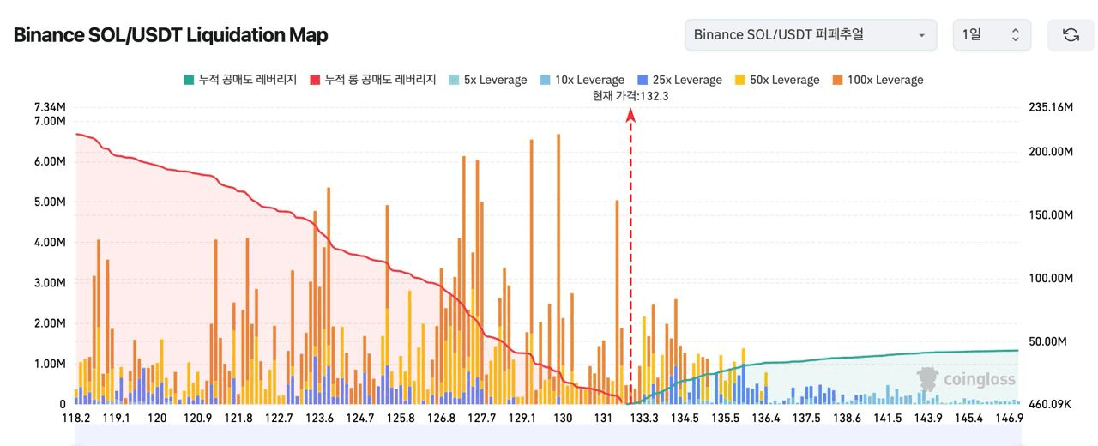The image size is (1098, 446).
Task: Click the Binance SOL/USDT Liquidation Map title
Action: 171,35
